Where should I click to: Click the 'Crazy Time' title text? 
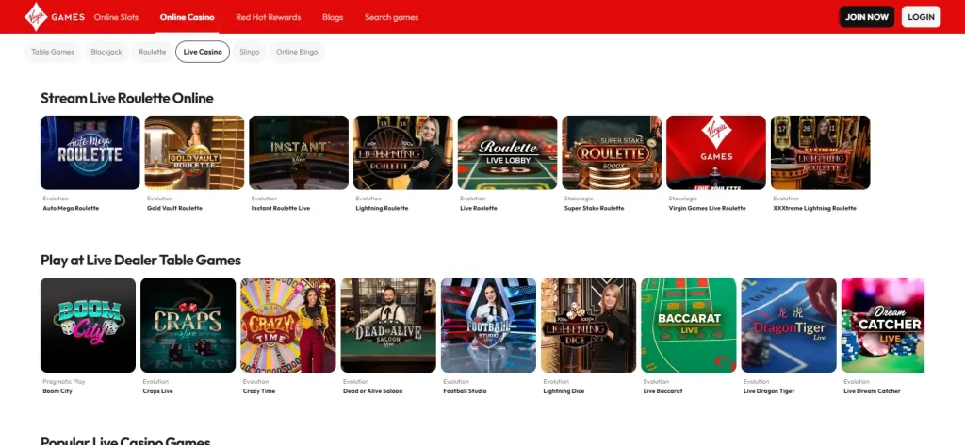click(259, 391)
